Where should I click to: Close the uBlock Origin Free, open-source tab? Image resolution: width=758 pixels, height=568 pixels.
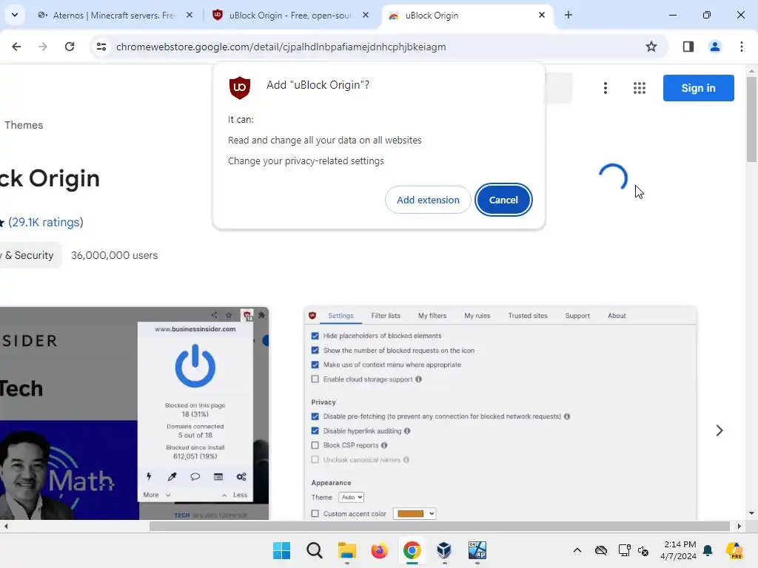point(366,15)
